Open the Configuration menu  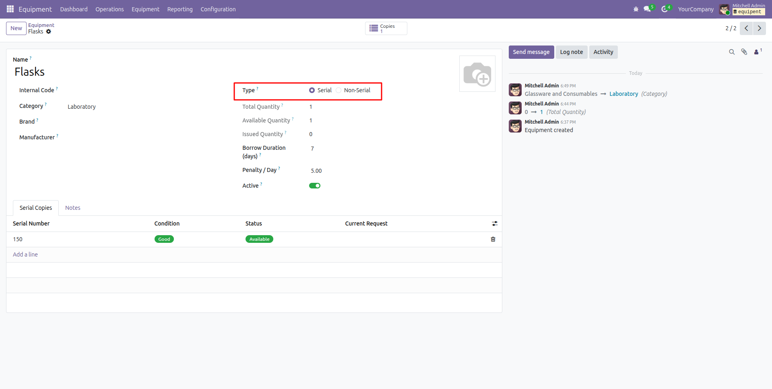pyautogui.click(x=218, y=9)
